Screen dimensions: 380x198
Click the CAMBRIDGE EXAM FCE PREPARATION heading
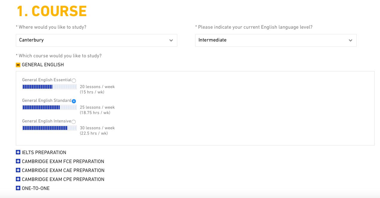coord(63,162)
